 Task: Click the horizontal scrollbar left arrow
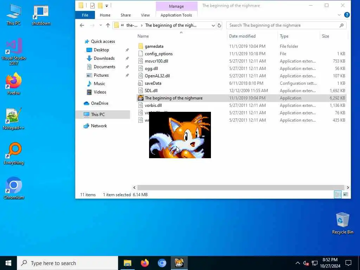134,188
